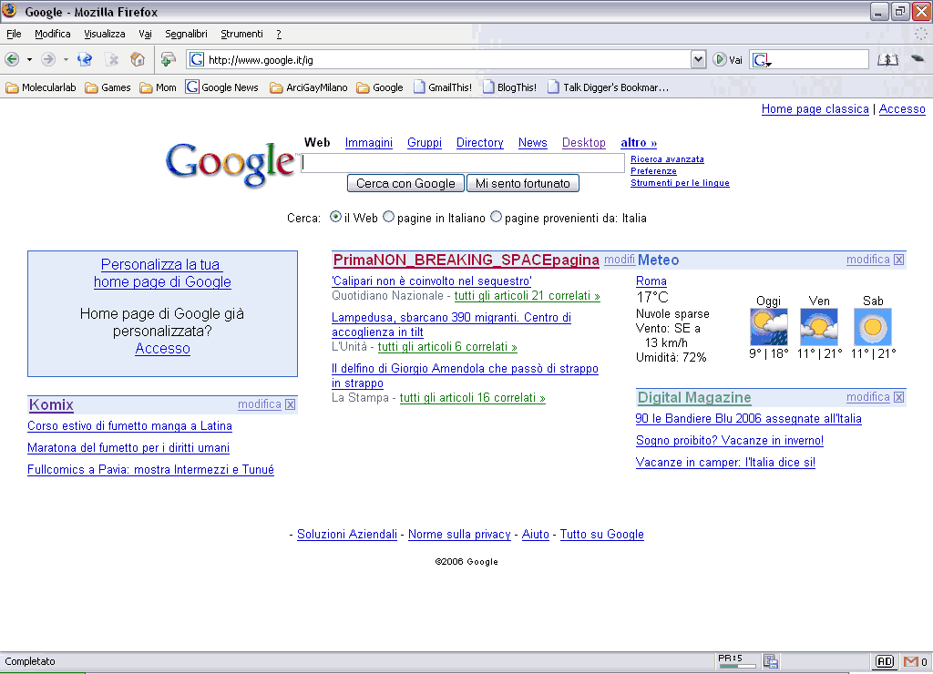Open the 'Ricerca avanzata' link

pyautogui.click(x=667, y=158)
